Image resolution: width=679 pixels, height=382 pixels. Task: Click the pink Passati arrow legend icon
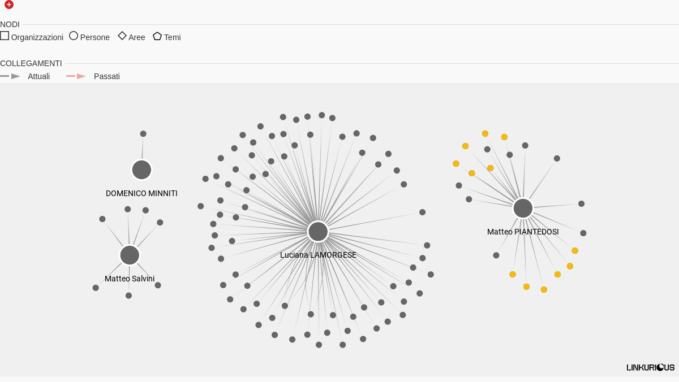(x=76, y=76)
